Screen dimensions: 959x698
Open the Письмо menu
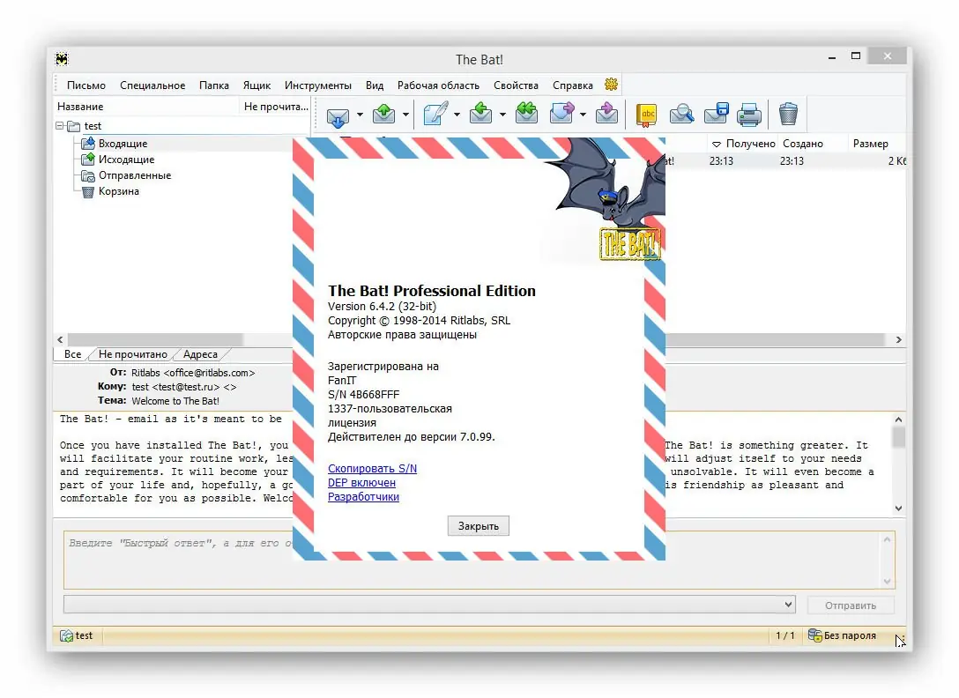[x=86, y=85]
